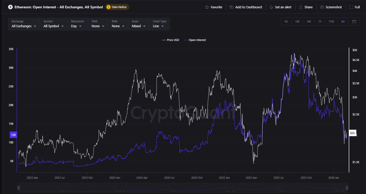The image size is (366, 194).
Task: Click the All time range button
Action: coord(343,22)
